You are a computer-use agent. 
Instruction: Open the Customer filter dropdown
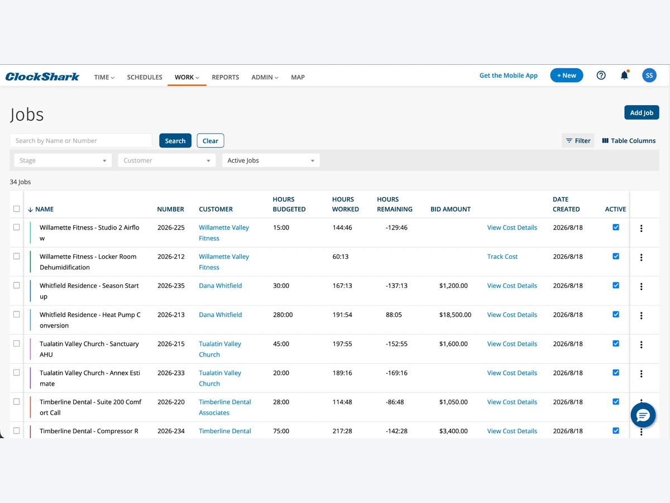[167, 160]
